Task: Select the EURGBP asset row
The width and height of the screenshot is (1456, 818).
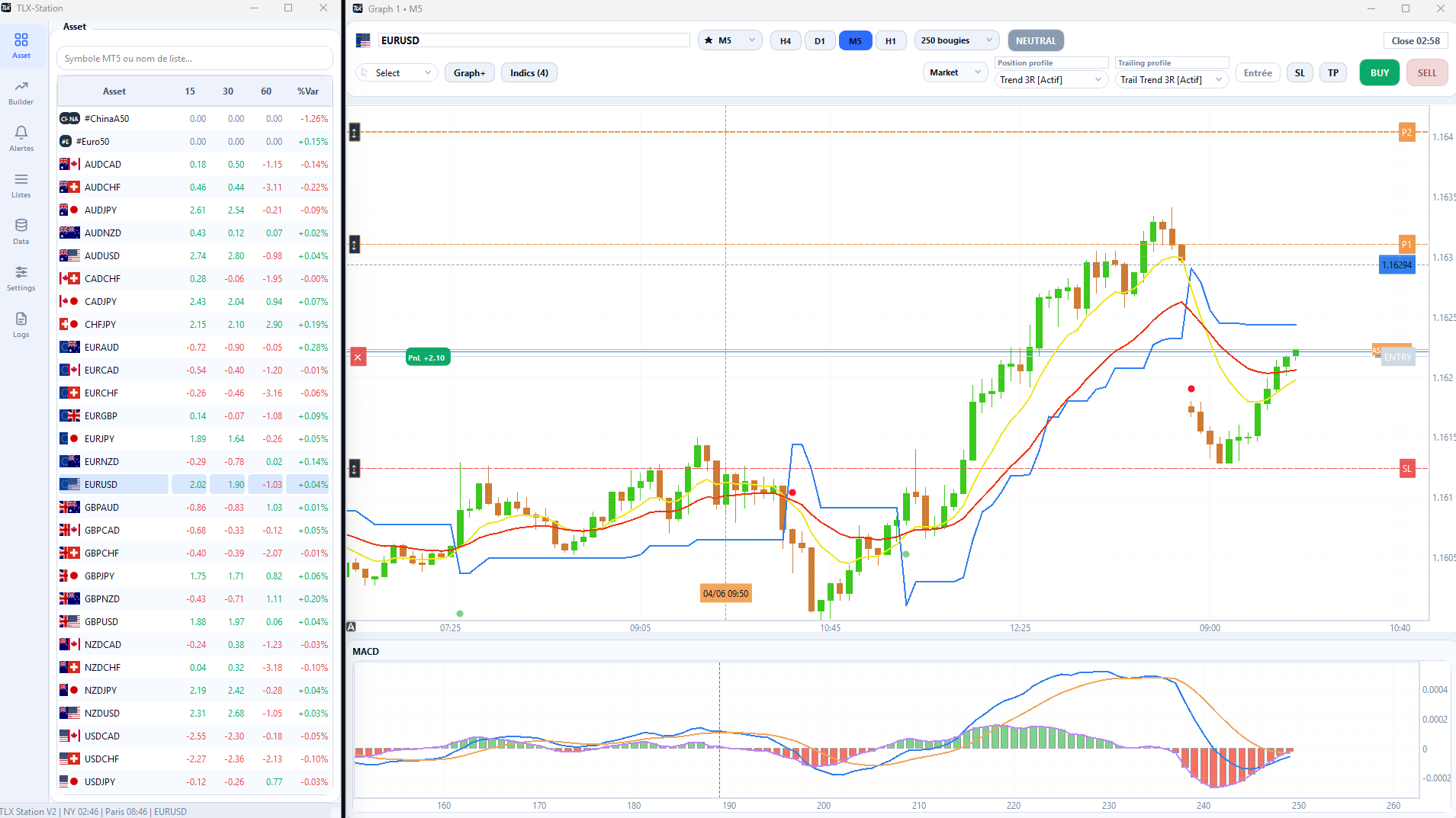Action: pyautogui.click(x=194, y=416)
